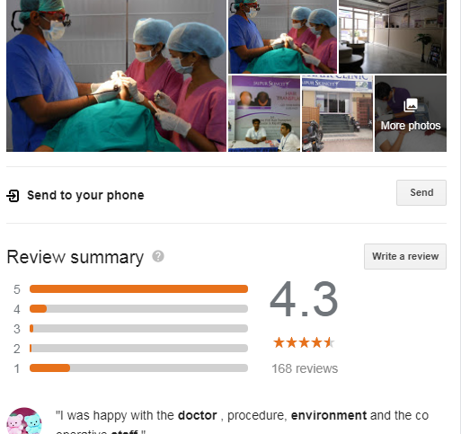The image size is (461, 434).
Task: Open the hair transplant banner photo
Action: tap(264, 113)
